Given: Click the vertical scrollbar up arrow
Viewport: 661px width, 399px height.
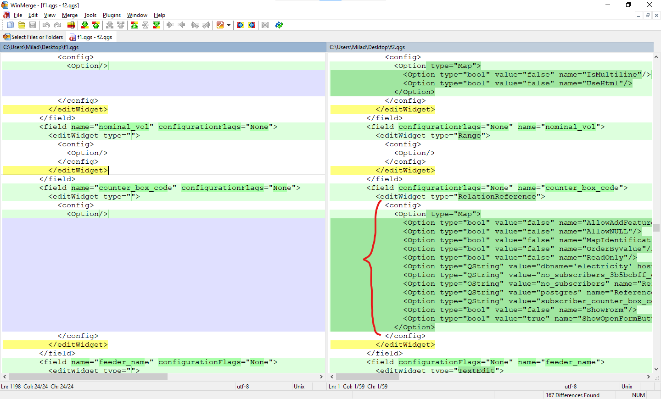Looking at the screenshot, I should coord(656,57).
